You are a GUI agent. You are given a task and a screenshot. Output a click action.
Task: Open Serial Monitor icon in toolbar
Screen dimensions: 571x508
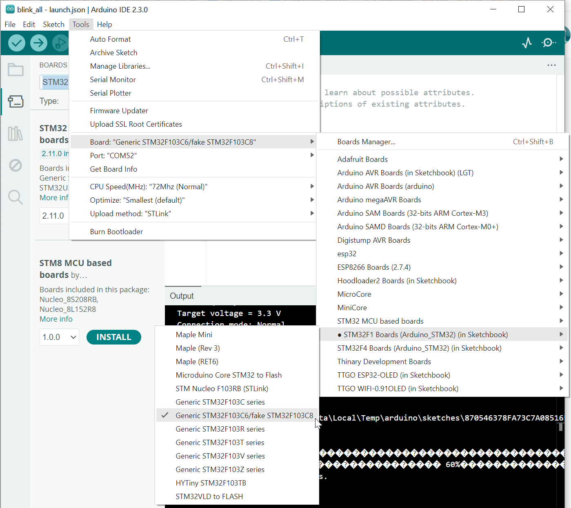pyautogui.click(x=548, y=43)
